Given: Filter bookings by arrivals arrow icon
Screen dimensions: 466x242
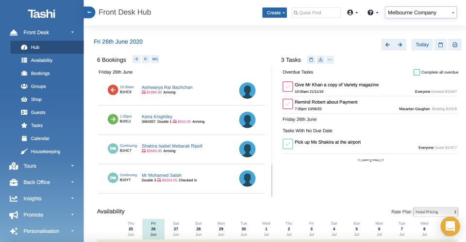Looking at the screenshot, I should pos(136,59).
